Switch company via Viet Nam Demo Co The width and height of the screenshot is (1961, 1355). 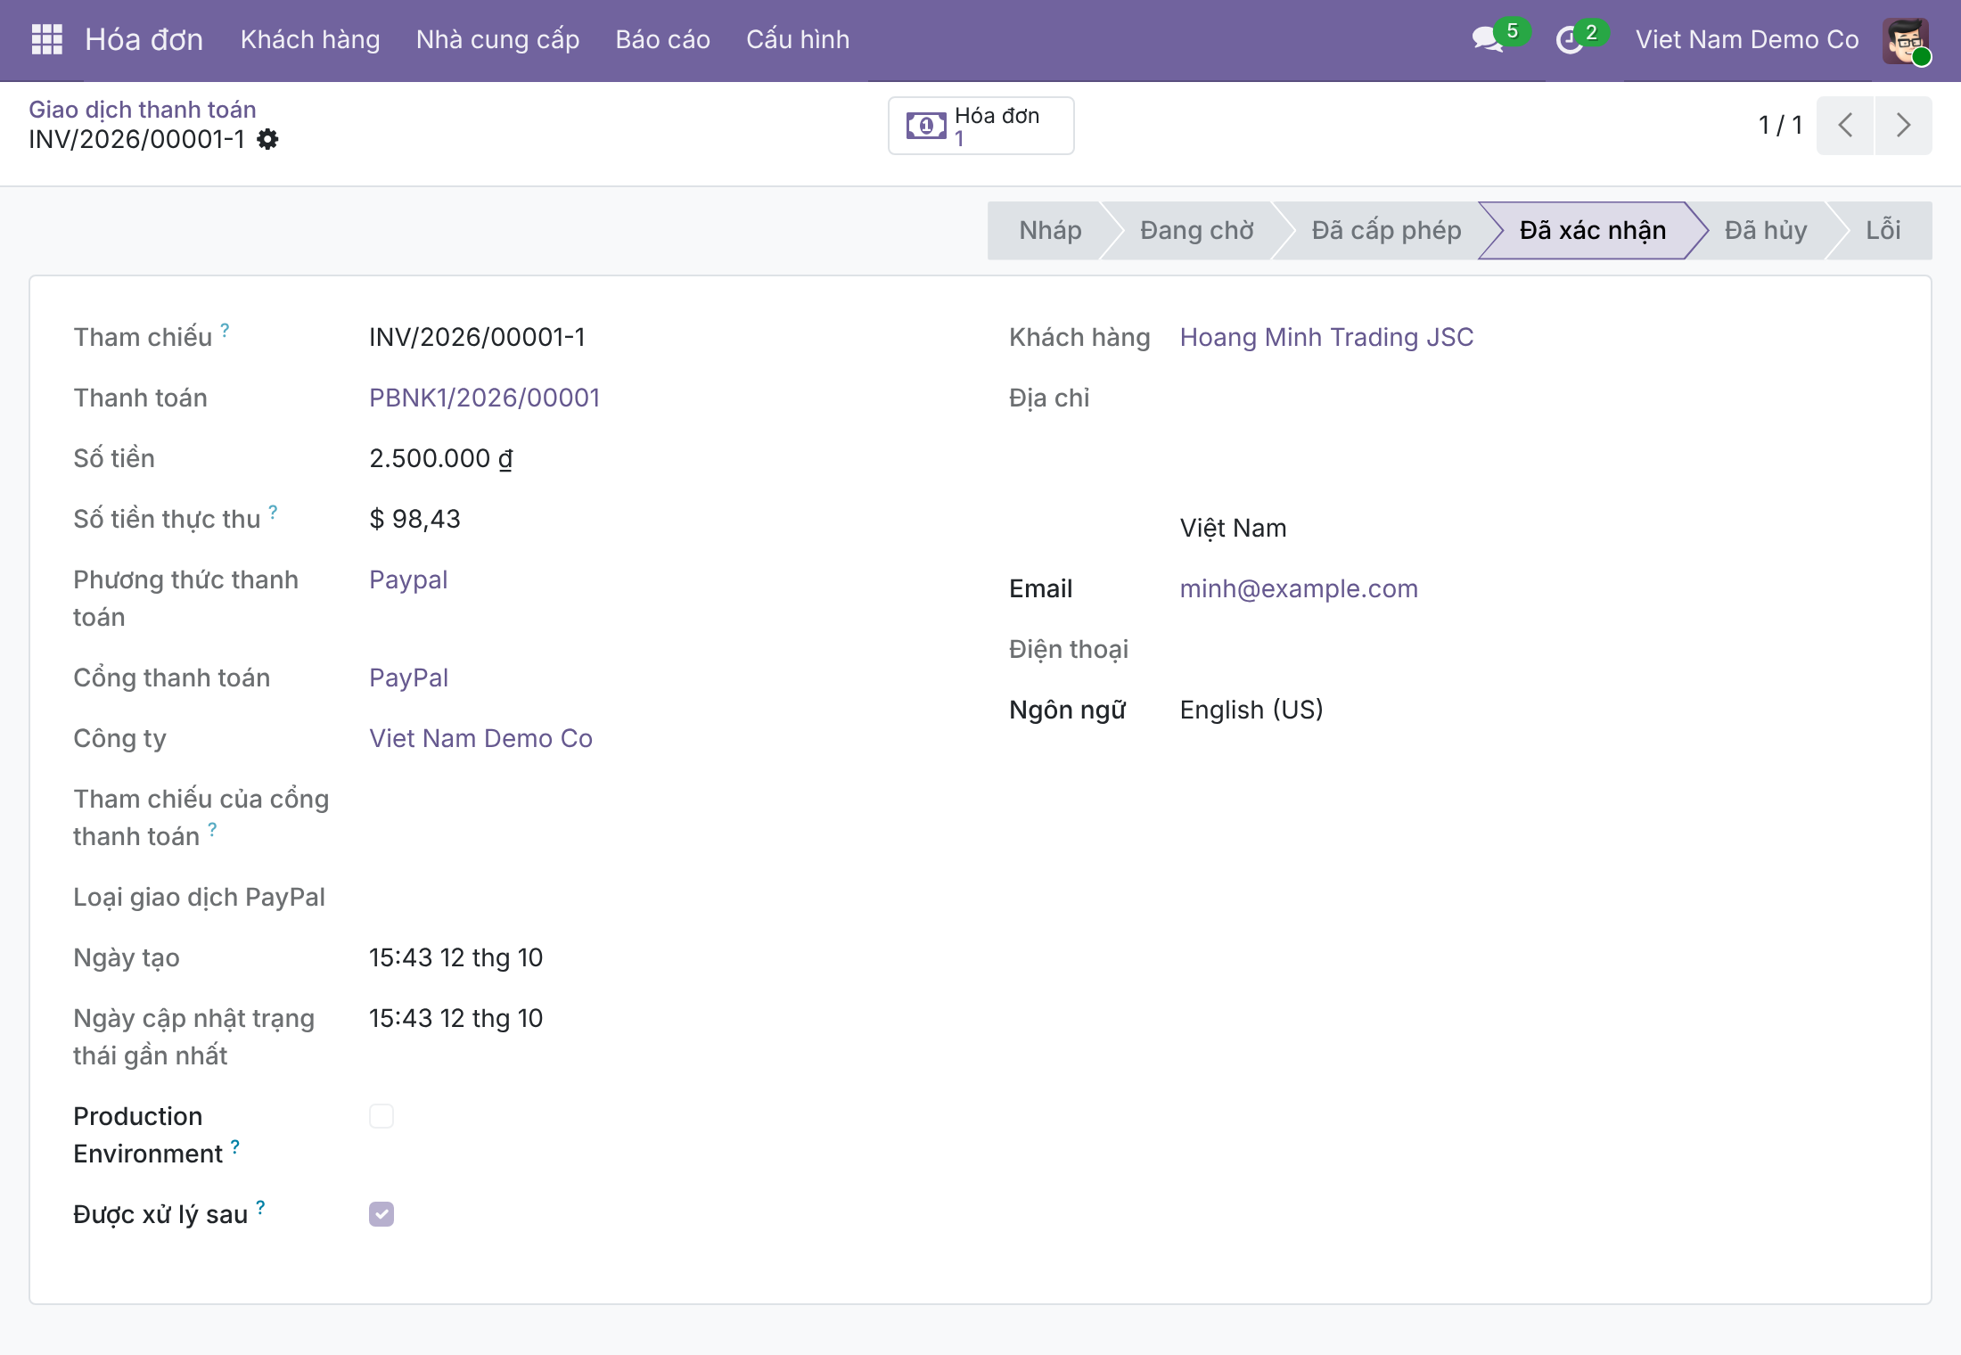coord(1747,39)
